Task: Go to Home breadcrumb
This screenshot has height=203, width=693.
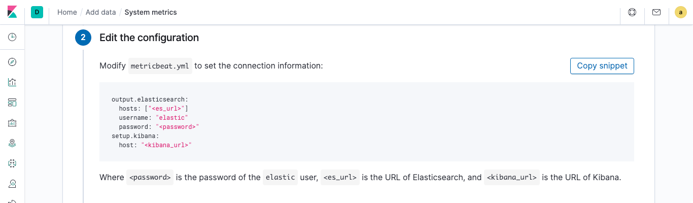Action: click(67, 12)
